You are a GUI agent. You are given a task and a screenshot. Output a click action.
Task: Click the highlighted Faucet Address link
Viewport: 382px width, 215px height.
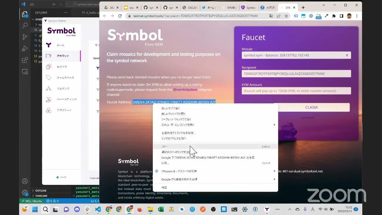coord(174,102)
